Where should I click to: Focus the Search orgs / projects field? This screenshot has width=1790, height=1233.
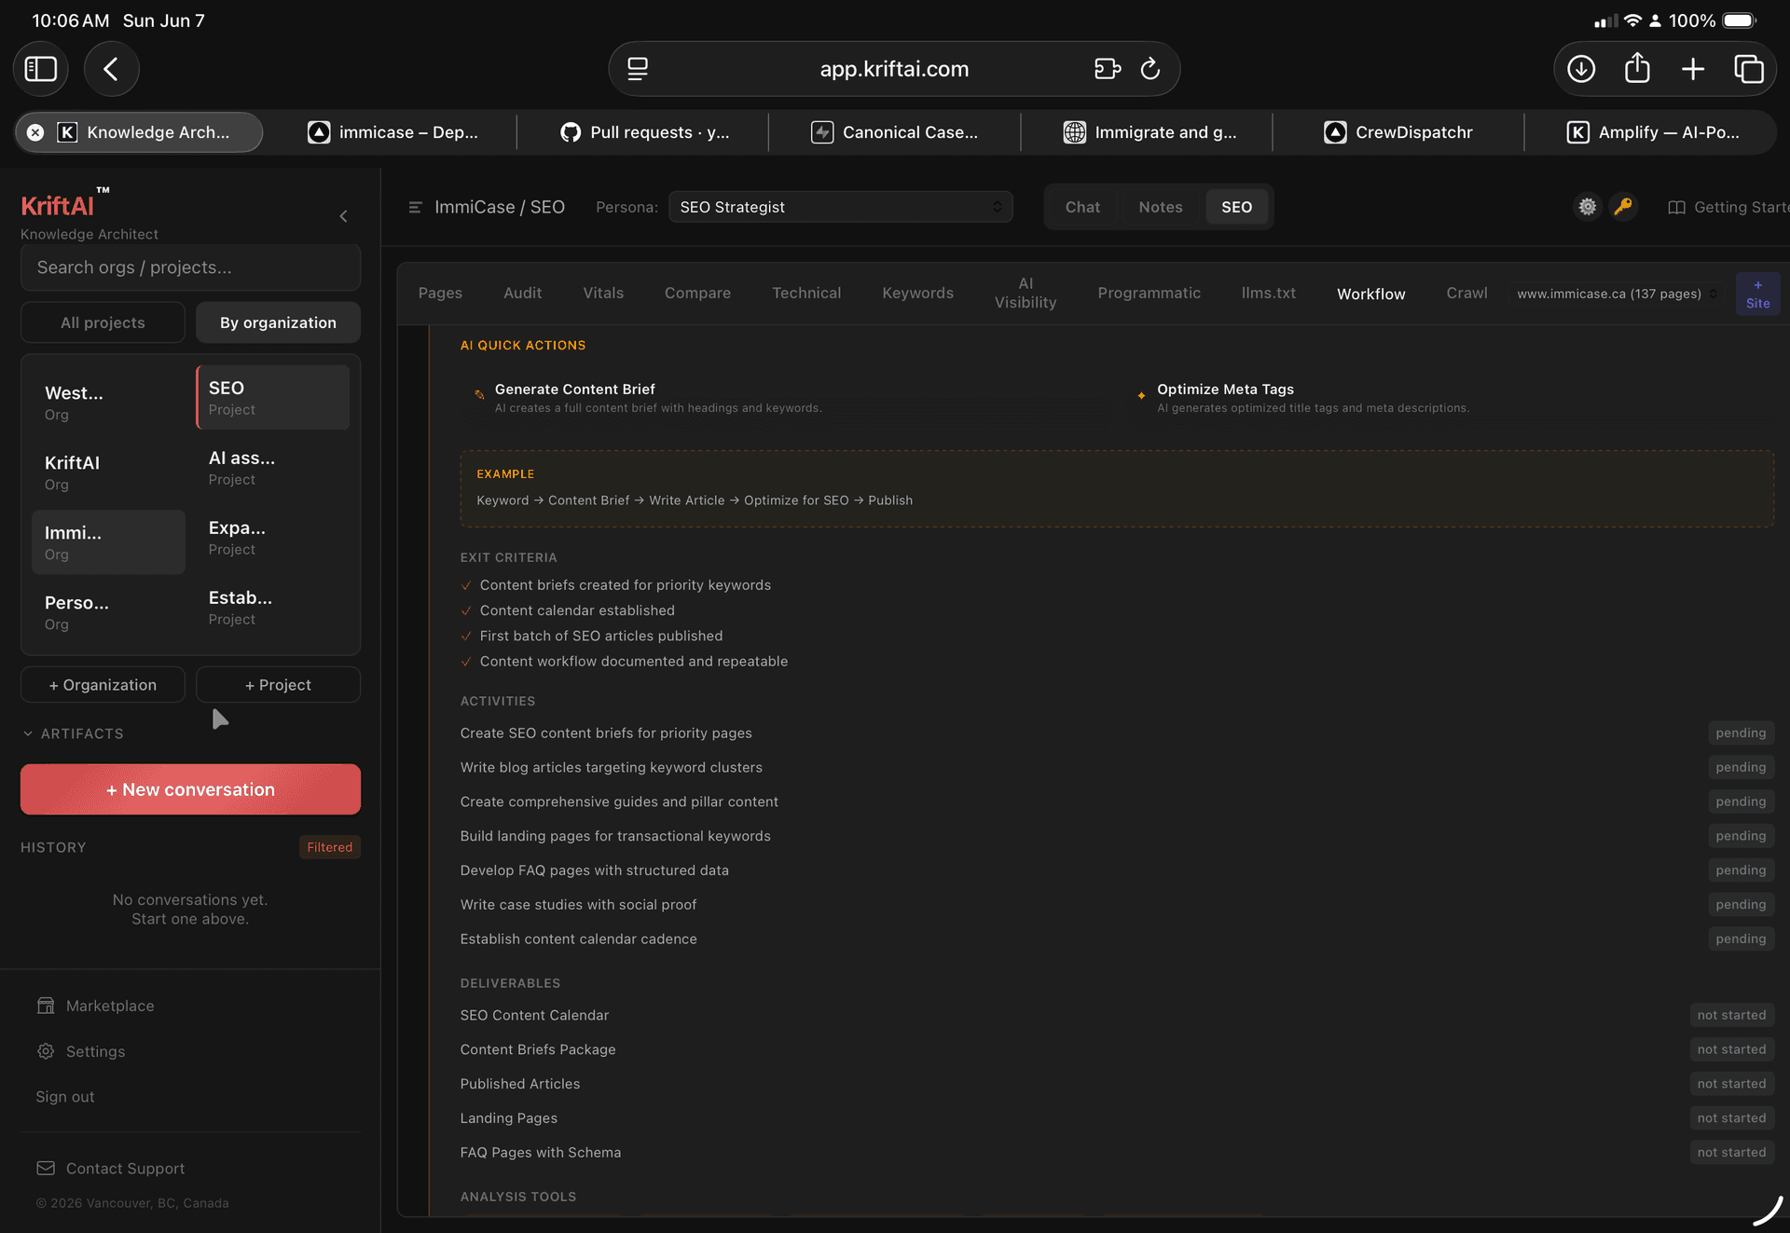pyautogui.click(x=190, y=267)
